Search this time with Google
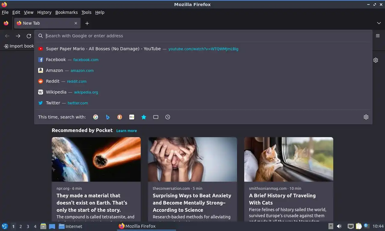This screenshot has height=231, width=385. coord(96,117)
